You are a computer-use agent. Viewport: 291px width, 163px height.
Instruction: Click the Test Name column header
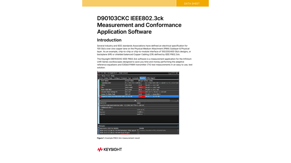point(105,81)
